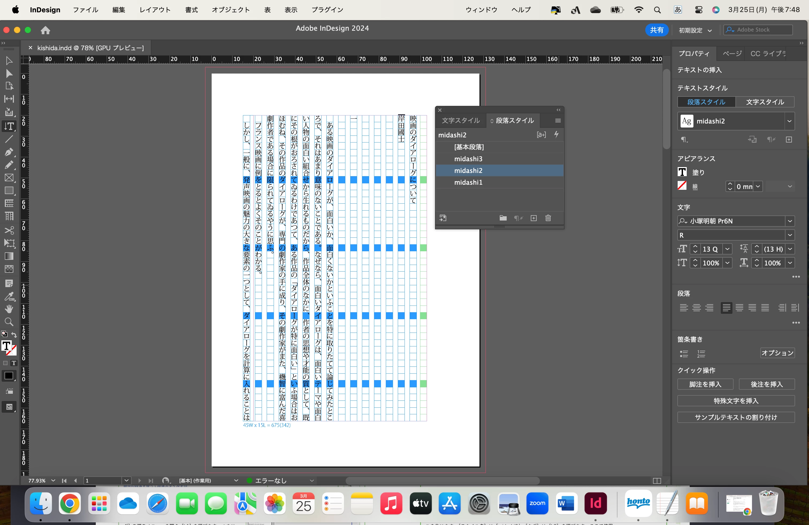Image resolution: width=809 pixels, height=525 pixels.
Task: Delete style with trash icon in panel
Action: (x=548, y=218)
